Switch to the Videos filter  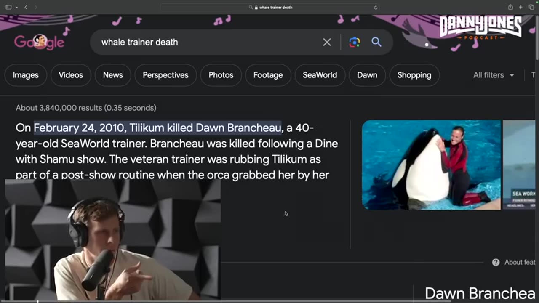coord(71,75)
